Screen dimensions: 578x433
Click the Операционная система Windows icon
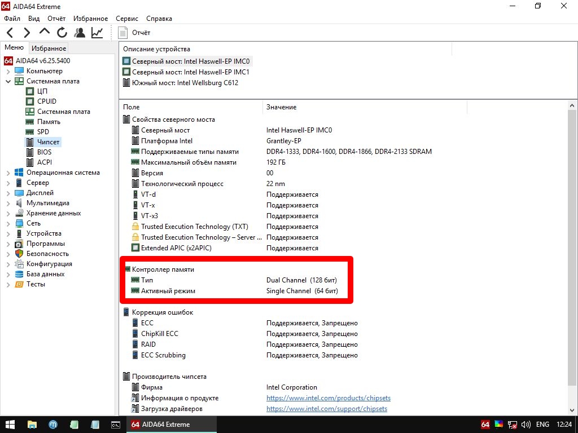[19, 173]
